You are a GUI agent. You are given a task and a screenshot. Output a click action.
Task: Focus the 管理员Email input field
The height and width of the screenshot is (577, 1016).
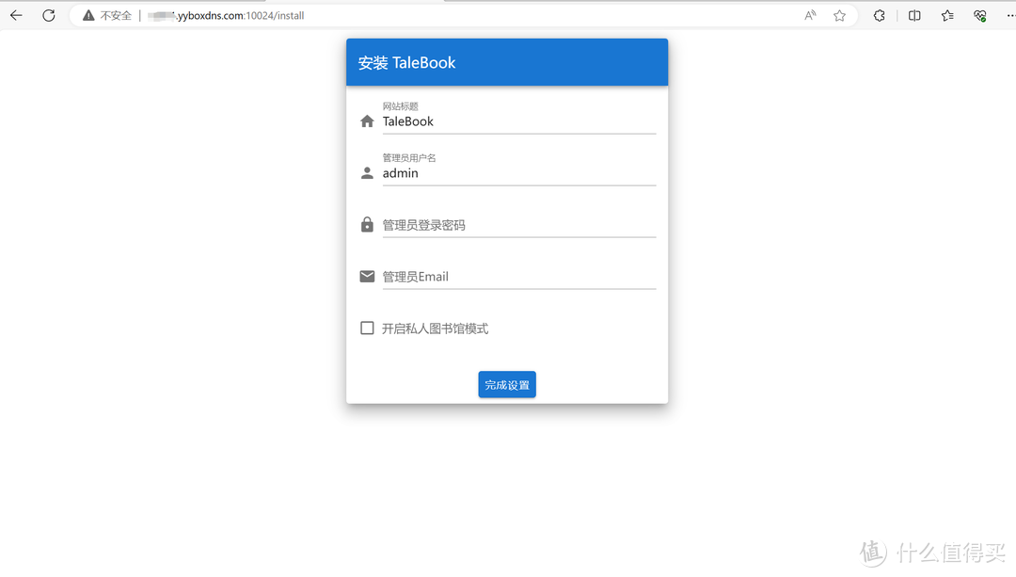point(519,277)
